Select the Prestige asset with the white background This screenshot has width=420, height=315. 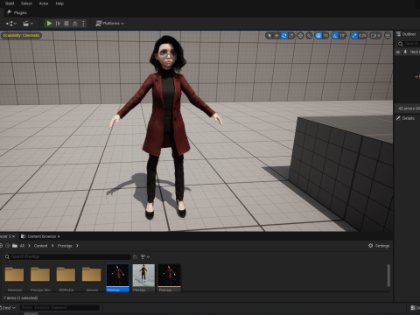pyautogui.click(x=143, y=277)
